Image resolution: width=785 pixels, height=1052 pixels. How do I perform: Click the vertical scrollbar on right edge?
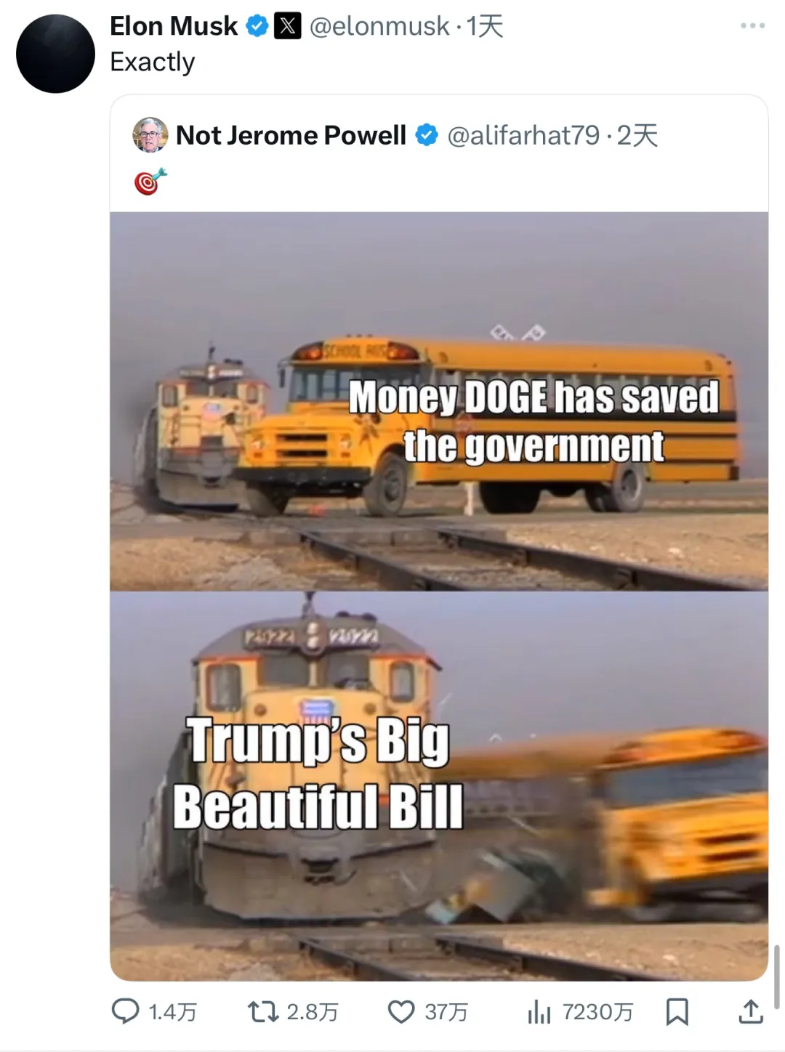(x=777, y=976)
